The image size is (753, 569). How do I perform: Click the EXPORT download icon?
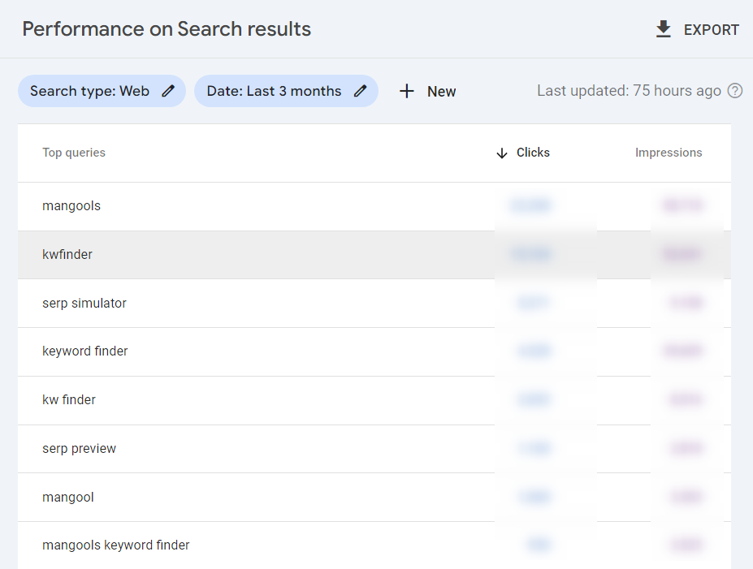tap(663, 29)
